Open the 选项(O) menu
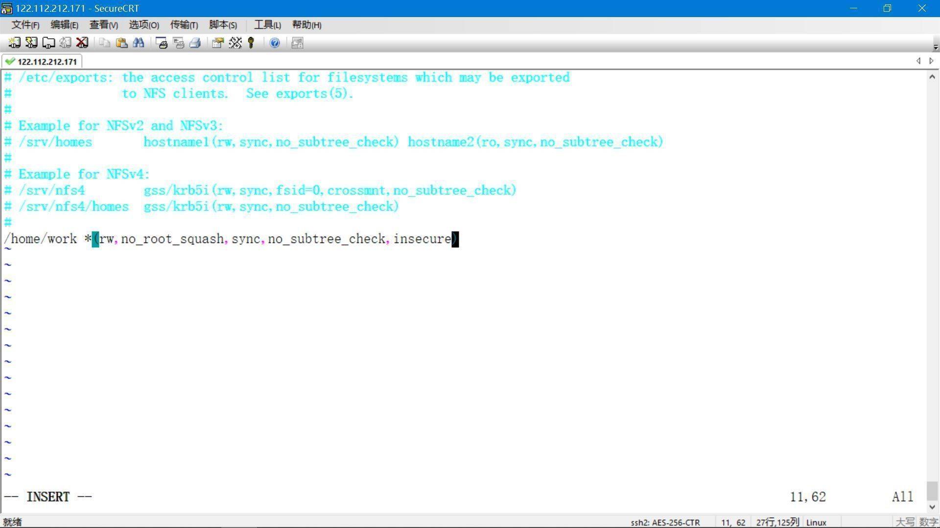 click(143, 25)
